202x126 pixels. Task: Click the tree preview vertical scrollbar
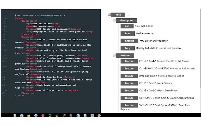click(201, 48)
